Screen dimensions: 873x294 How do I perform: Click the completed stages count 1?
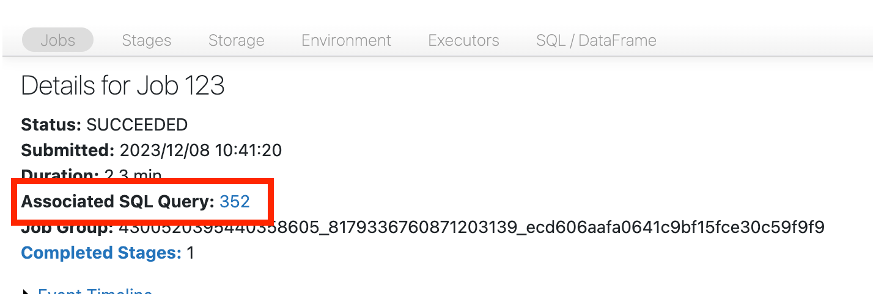click(x=190, y=253)
